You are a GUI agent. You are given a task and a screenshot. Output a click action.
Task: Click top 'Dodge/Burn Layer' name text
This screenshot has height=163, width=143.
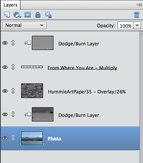[x=79, y=44]
